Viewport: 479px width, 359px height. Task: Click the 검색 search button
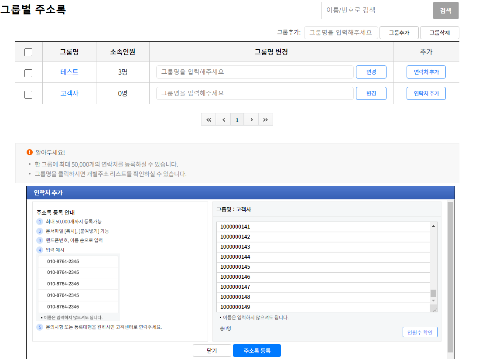pos(446,11)
